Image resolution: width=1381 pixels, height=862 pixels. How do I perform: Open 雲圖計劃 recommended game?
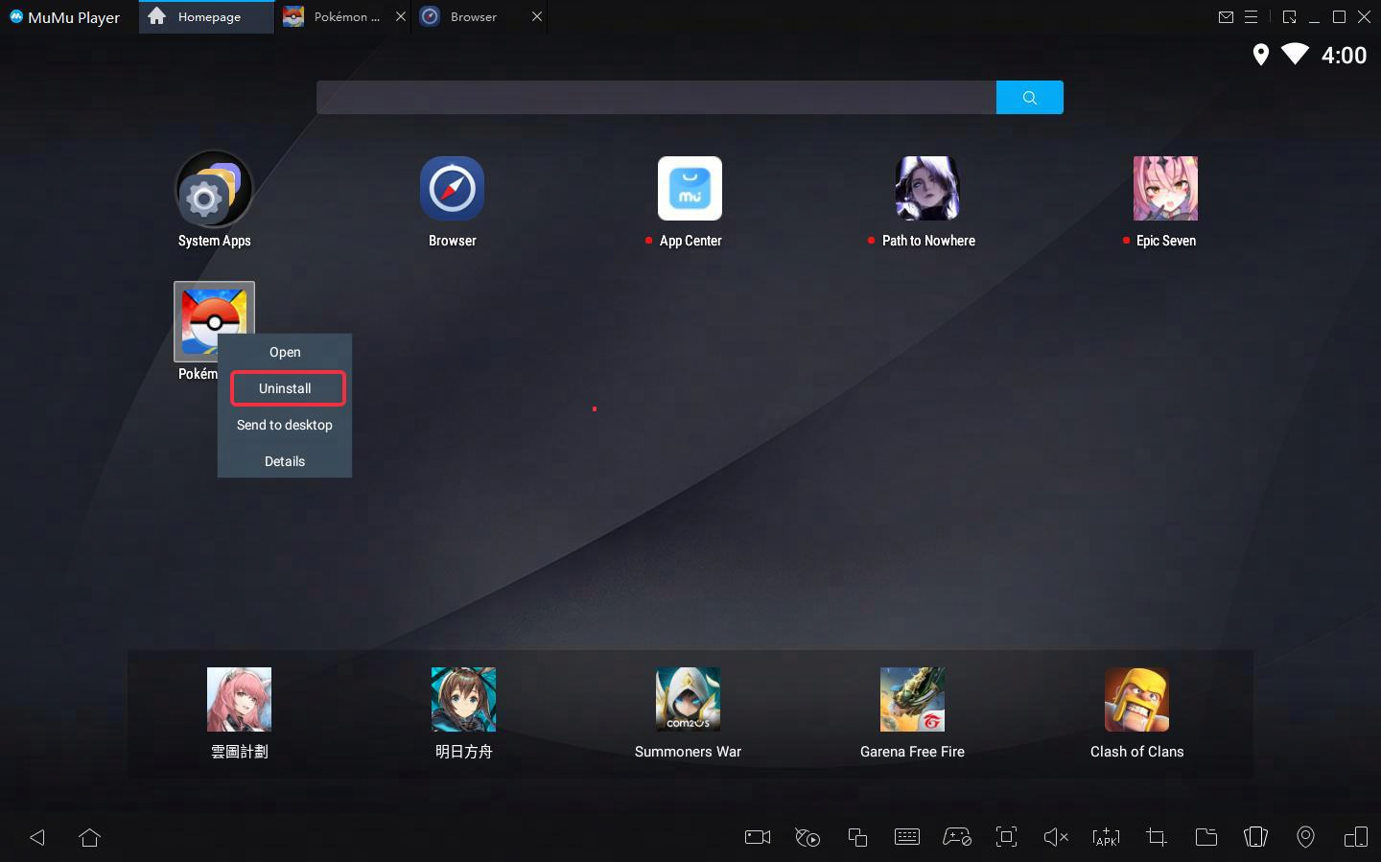pyautogui.click(x=239, y=699)
